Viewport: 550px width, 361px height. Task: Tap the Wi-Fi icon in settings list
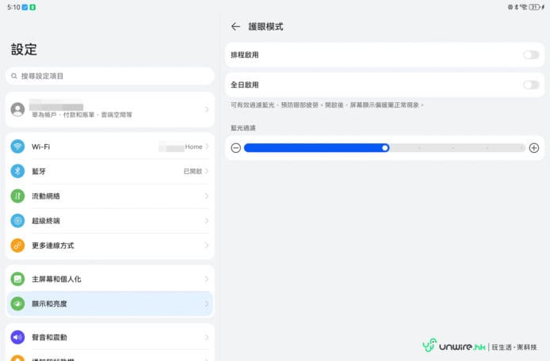(x=17, y=146)
